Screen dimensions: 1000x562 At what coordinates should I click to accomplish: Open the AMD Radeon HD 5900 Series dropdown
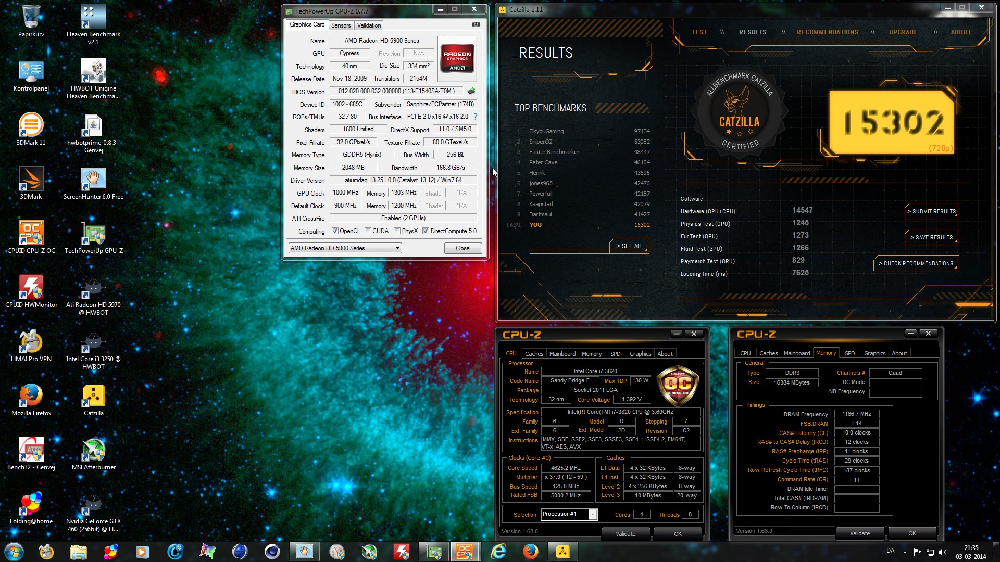pos(345,248)
